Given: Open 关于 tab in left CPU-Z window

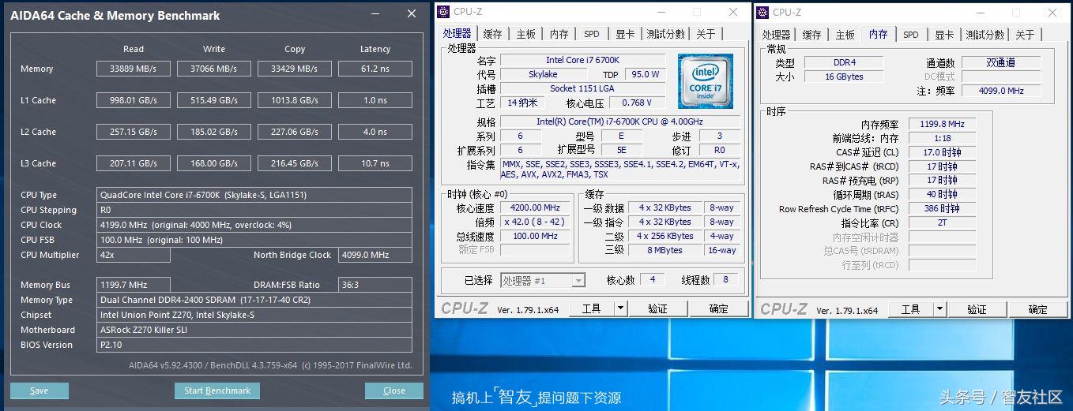Looking at the screenshot, I should (706, 34).
